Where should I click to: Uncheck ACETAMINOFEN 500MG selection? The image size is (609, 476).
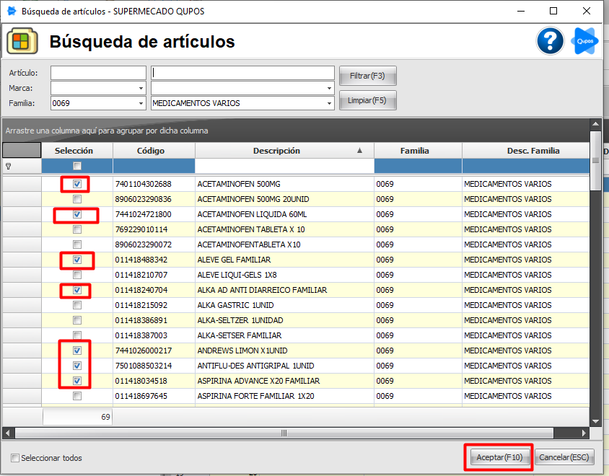point(76,184)
